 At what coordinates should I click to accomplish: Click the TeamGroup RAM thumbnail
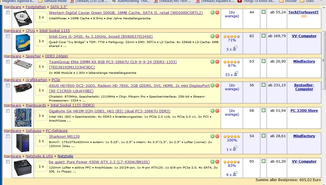coord(23,64)
